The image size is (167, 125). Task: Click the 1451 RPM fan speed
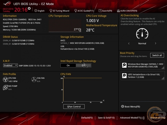pos(13,81)
